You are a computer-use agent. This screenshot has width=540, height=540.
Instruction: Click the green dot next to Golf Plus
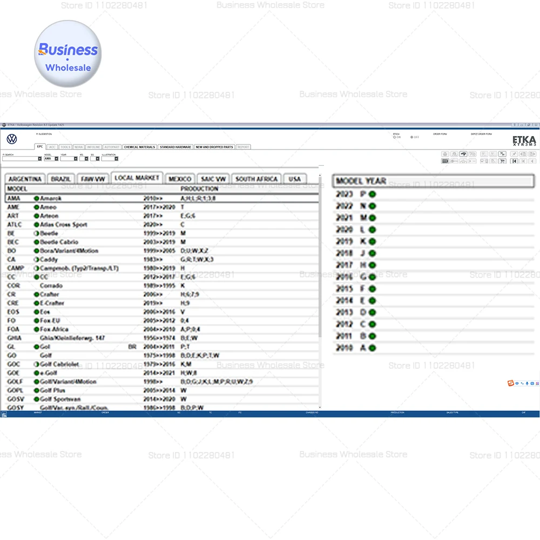(36, 390)
